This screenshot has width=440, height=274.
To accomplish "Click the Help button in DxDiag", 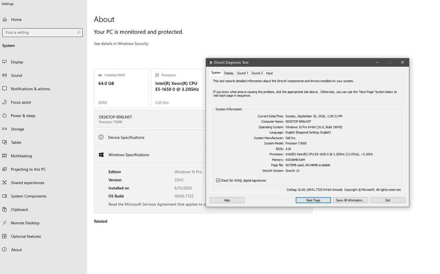I will click(227, 200).
